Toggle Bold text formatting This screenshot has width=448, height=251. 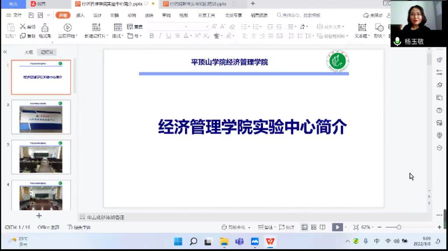coord(152,36)
